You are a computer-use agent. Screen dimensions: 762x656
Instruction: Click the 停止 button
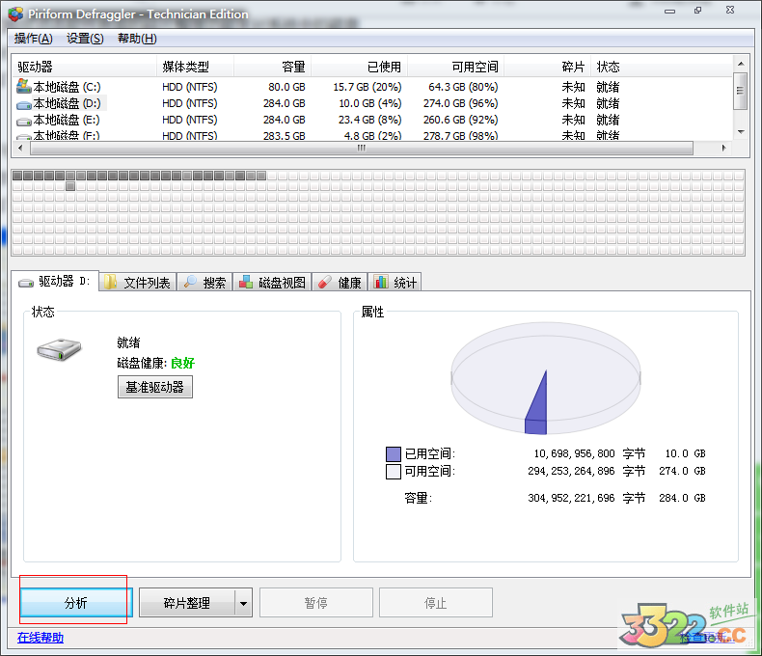[x=435, y=603]
